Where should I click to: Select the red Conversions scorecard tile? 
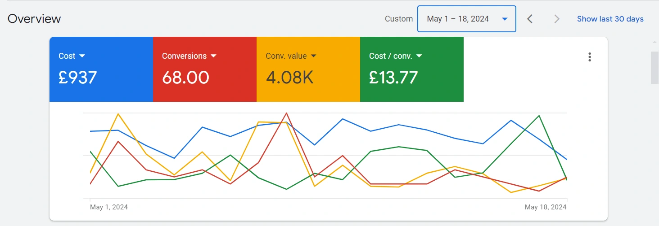tap(205, 69)
